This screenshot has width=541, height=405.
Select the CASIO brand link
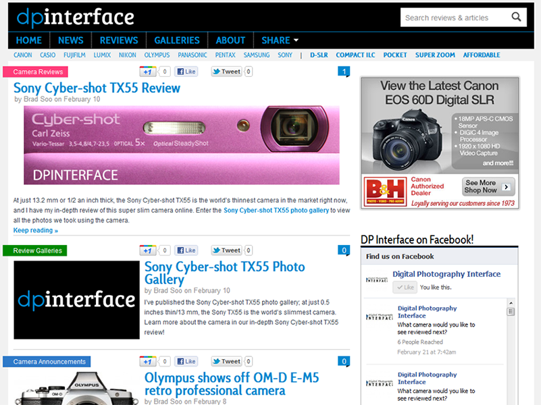click(x=47, y=55)
